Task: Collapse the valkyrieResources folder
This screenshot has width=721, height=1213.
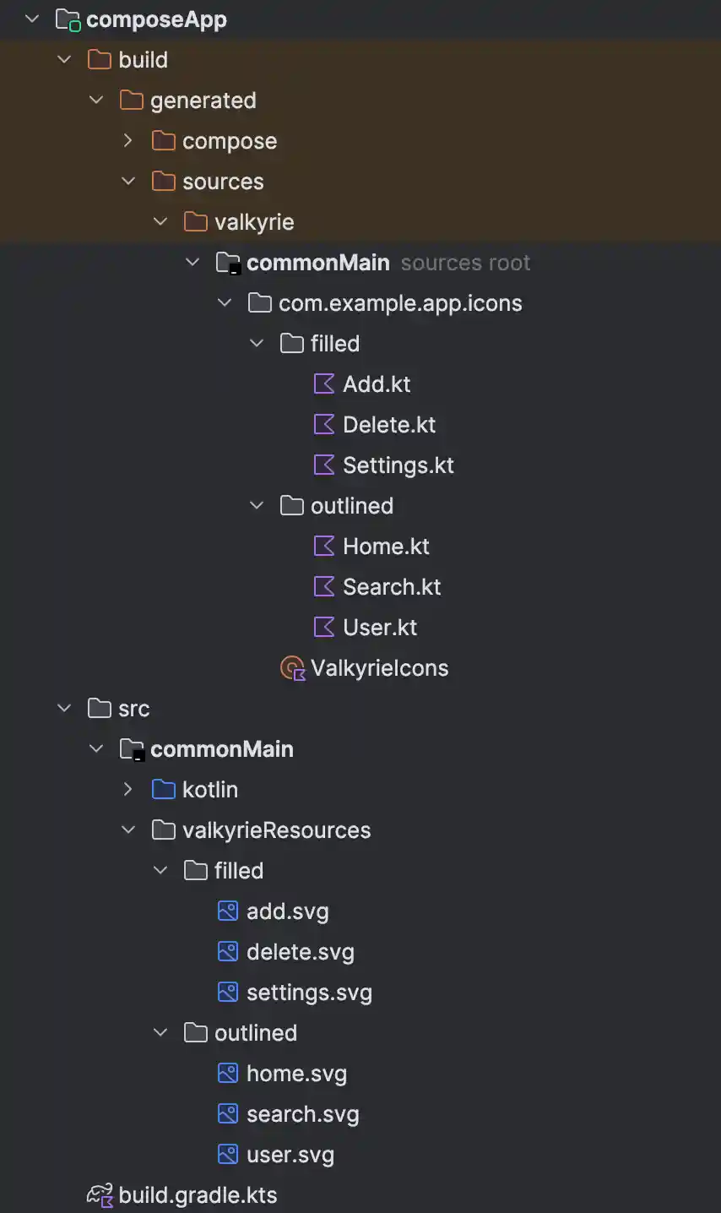Action: click(x=128, y=830)
